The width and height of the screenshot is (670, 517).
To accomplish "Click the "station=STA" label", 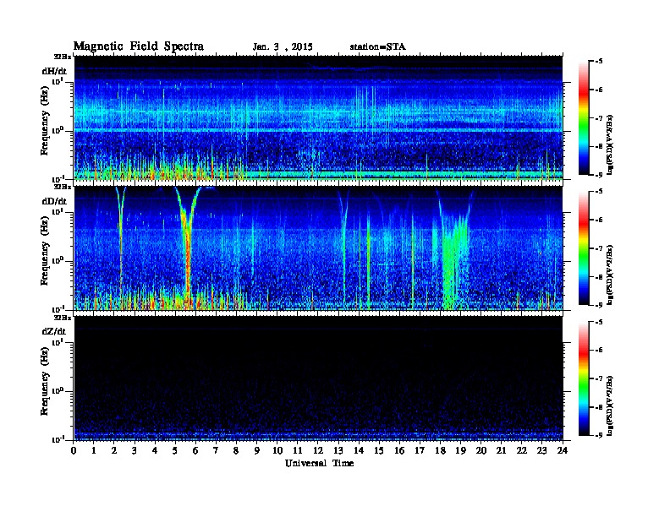I will [x=377, y=46].
